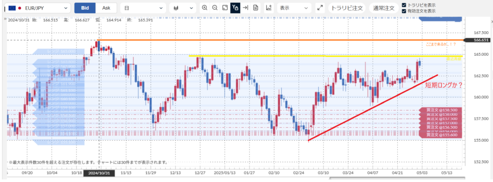The image size is (493, 182).
Task: Zoom in on the chart with the plus magnifier
Action: pos(205,8)
